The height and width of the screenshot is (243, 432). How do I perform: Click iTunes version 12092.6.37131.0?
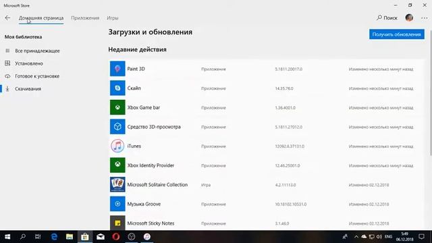click(x=290, y=146)
